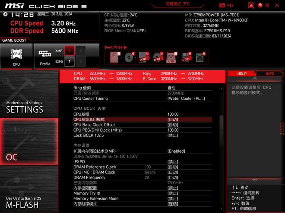
Task: Click the DDR Speed 5600 MHz readout
Action: pyautogui.click(x=44, y=31)
